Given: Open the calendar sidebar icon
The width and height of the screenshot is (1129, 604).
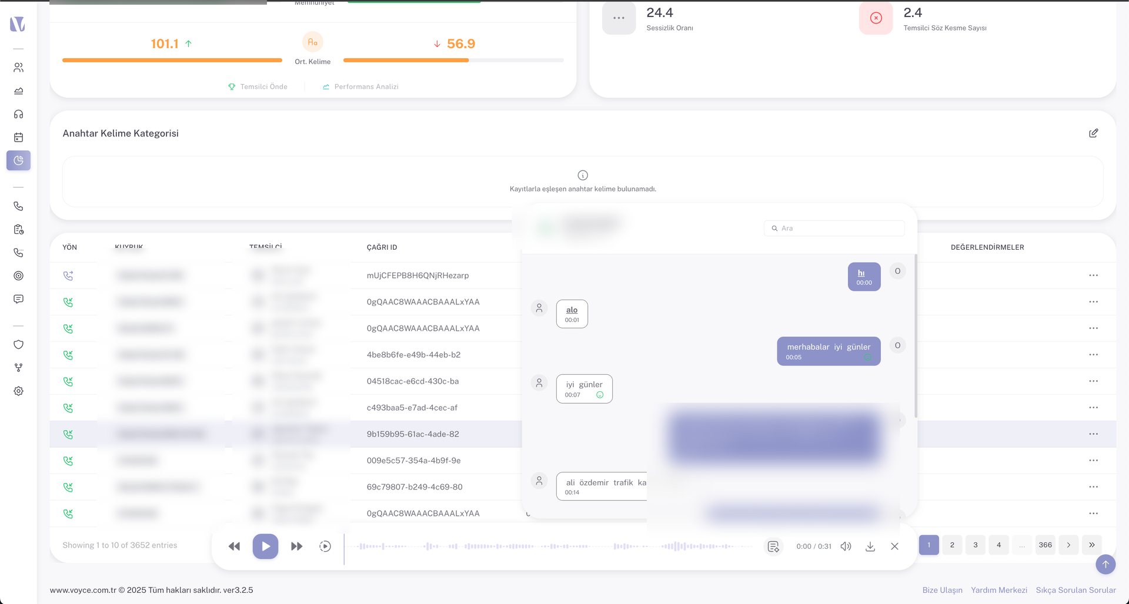Looking at the screenshot, I should 18,137.
